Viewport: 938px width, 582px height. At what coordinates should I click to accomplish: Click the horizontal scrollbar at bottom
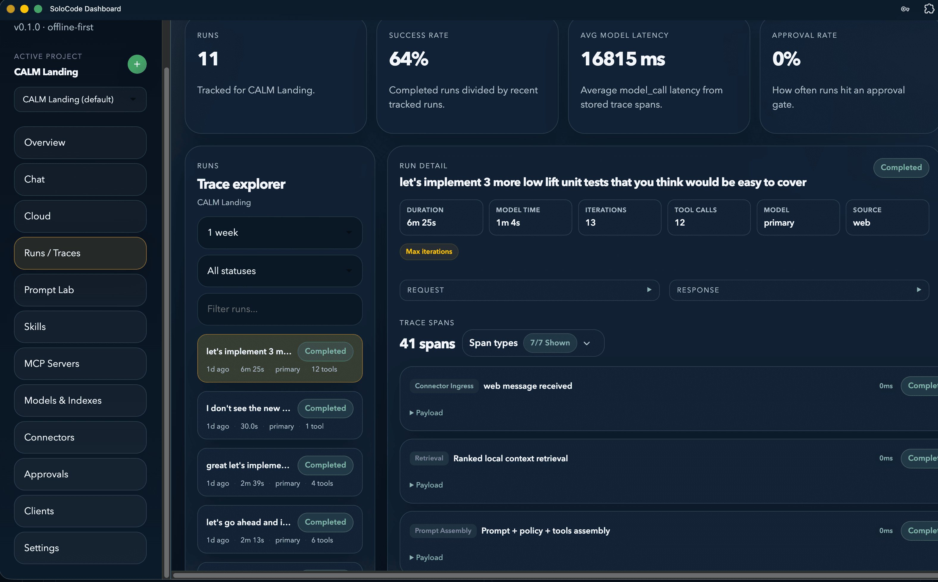(x=555, y=575)
